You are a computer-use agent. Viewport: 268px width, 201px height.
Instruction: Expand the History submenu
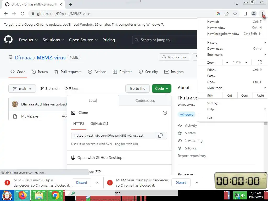(232, 43)
